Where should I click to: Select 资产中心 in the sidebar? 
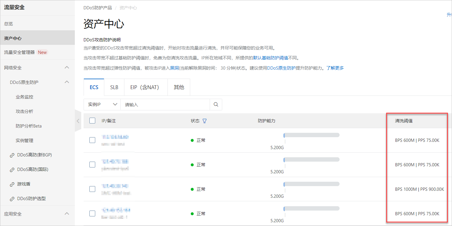[37, 38]
